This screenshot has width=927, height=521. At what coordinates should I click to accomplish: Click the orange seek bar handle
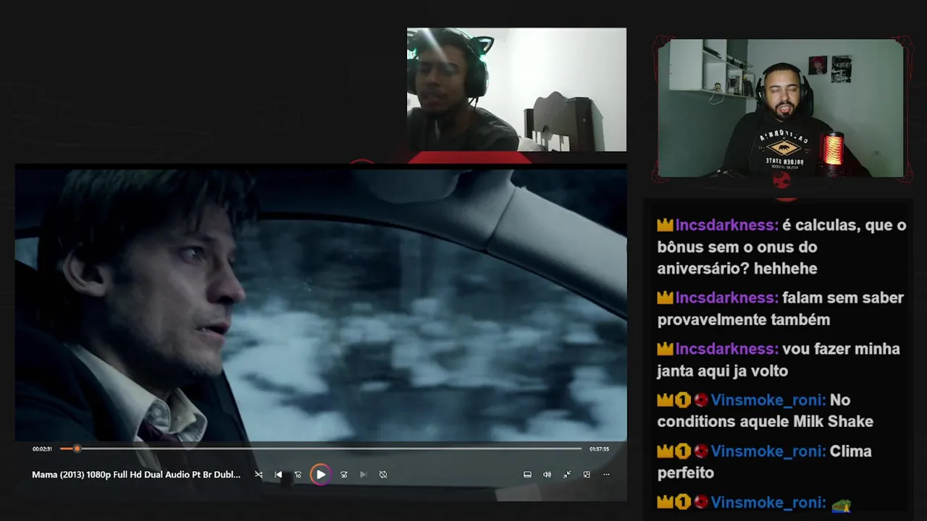click(x=77, y=449)
